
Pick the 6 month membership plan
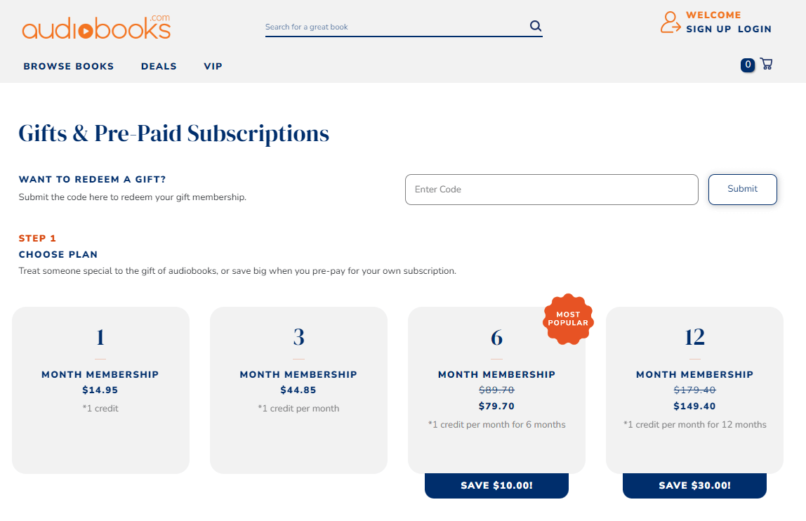pyautogui.click(x=496, y=390)
